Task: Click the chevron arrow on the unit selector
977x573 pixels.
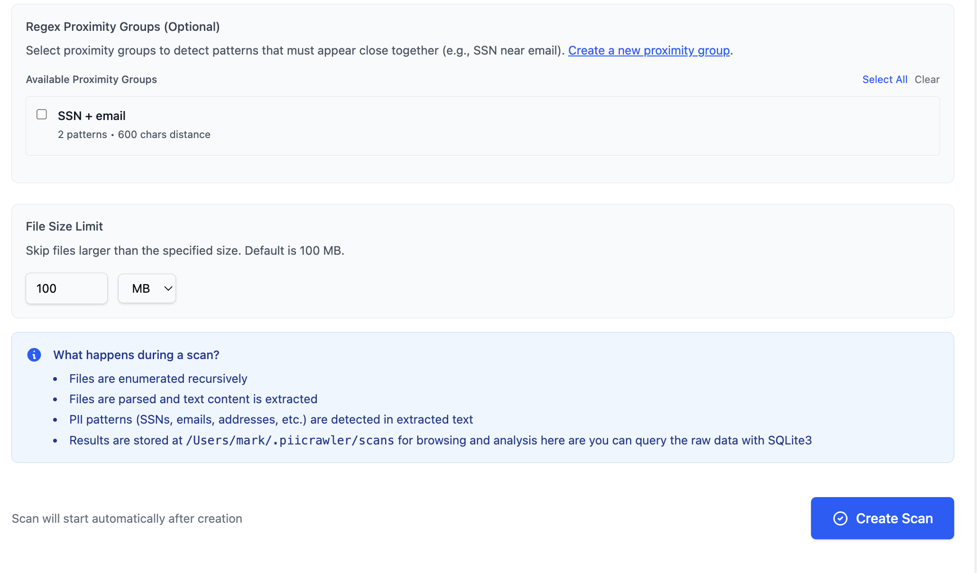Action: [x=168, y=288]
